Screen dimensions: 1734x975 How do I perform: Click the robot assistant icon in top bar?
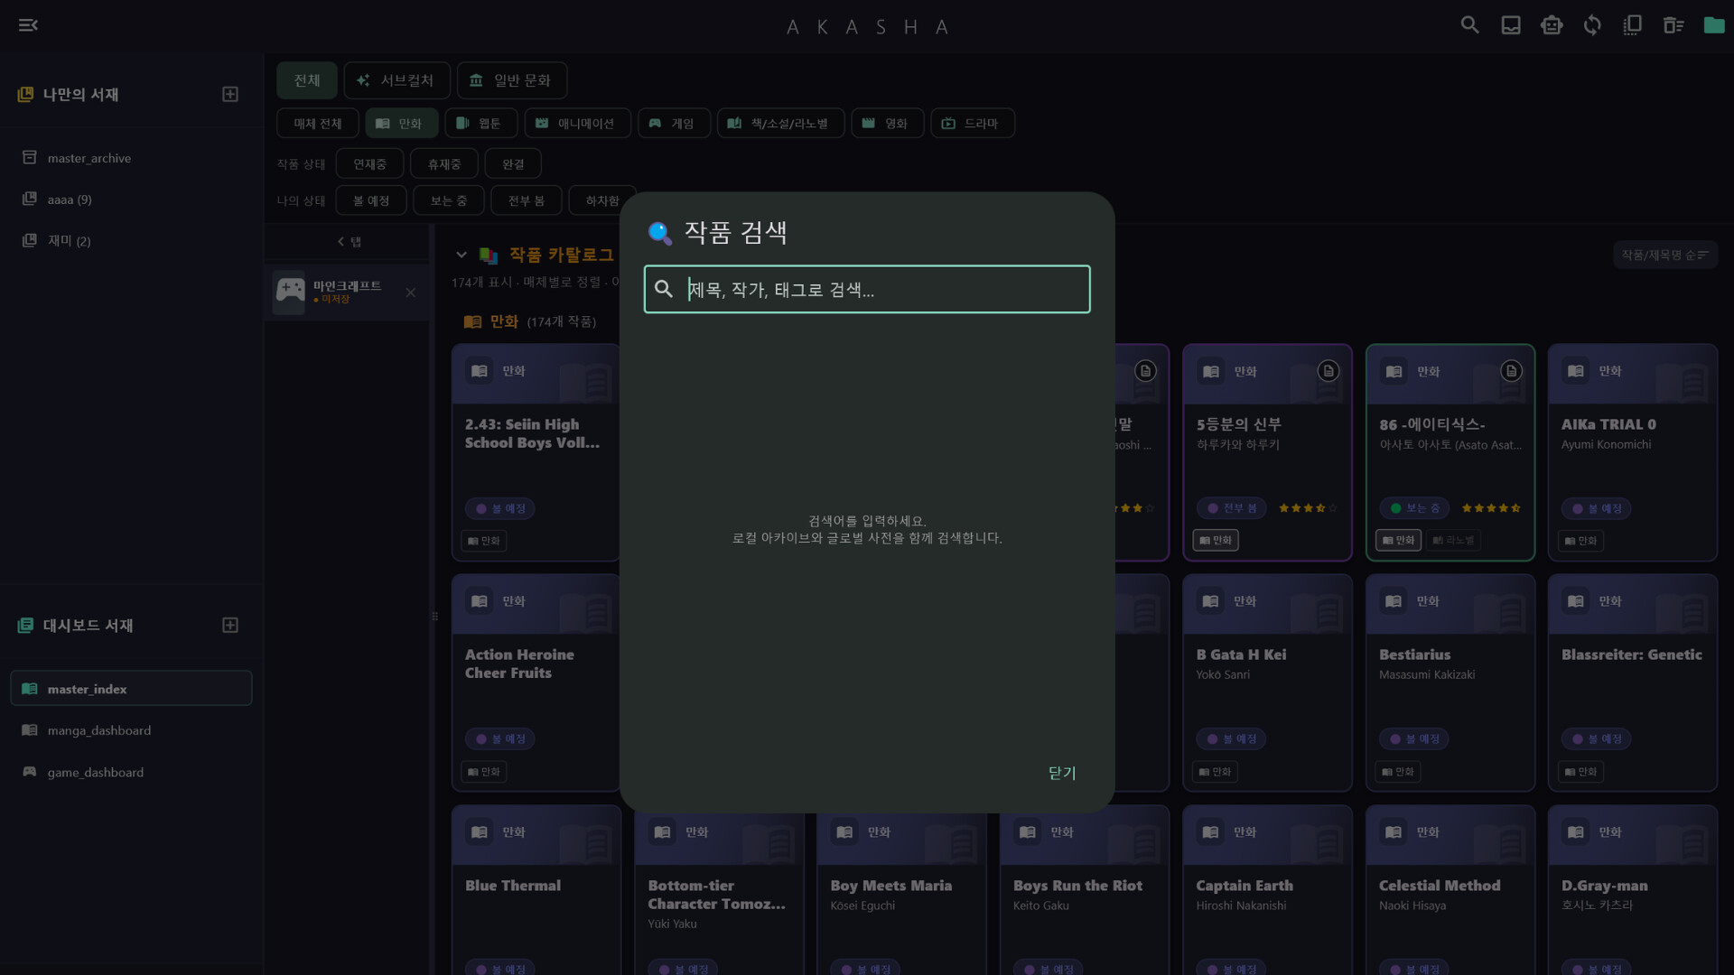pyautogui.click(x=1552, y=25)
